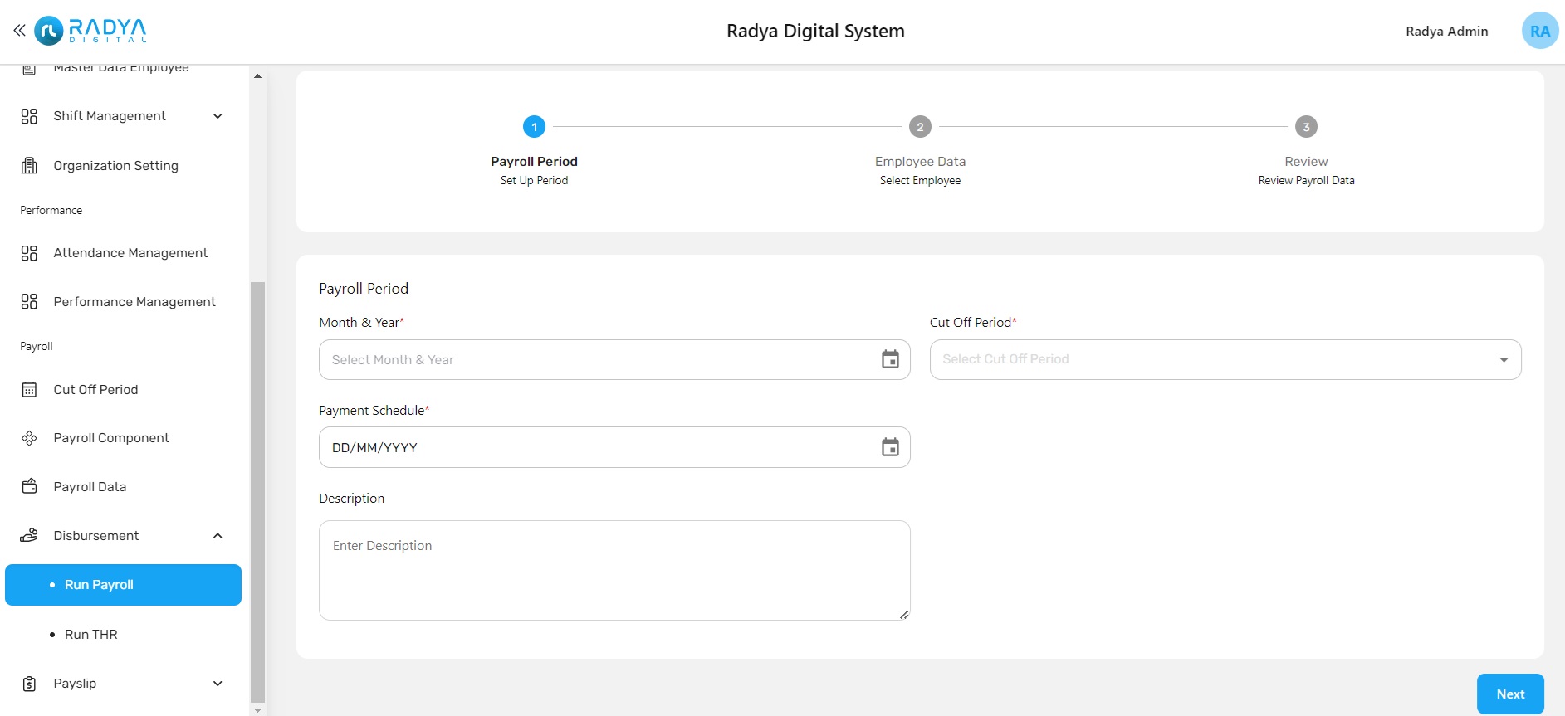Click the Payroll Period step label
Viewport: 1565px width, 716px height.
tap(534, 162)
